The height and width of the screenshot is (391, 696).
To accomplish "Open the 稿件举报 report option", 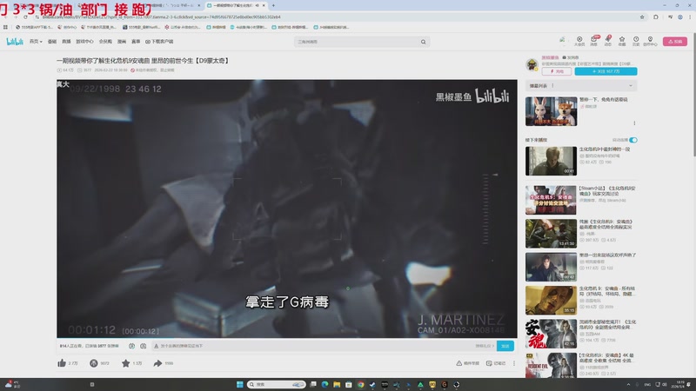I will [x=468, y=363].
